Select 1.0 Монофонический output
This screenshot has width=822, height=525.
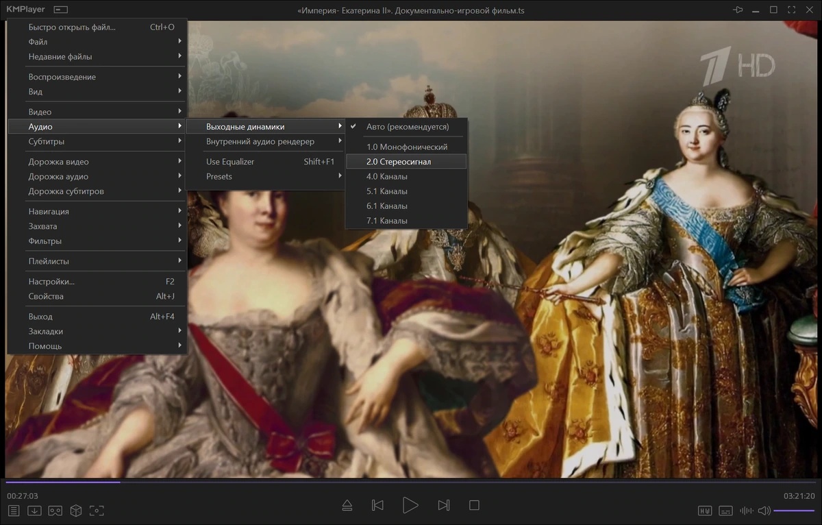click(x=406, y=147)
